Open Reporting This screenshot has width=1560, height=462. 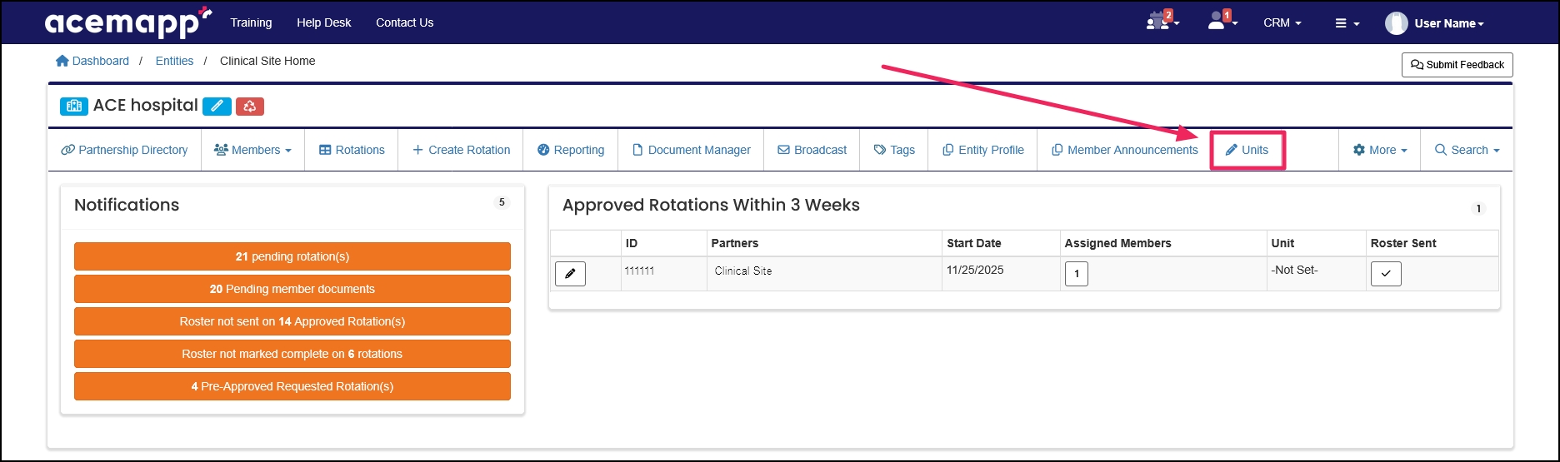[571, 150]
